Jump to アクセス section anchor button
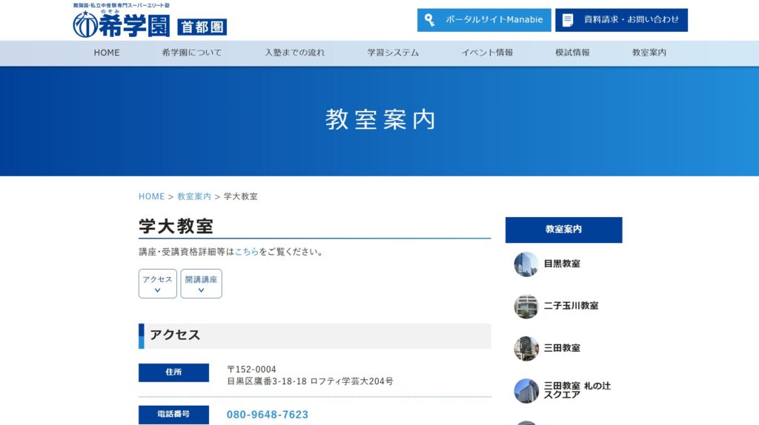The height and width of the screenshot is (425, 759). click(157, 284)
